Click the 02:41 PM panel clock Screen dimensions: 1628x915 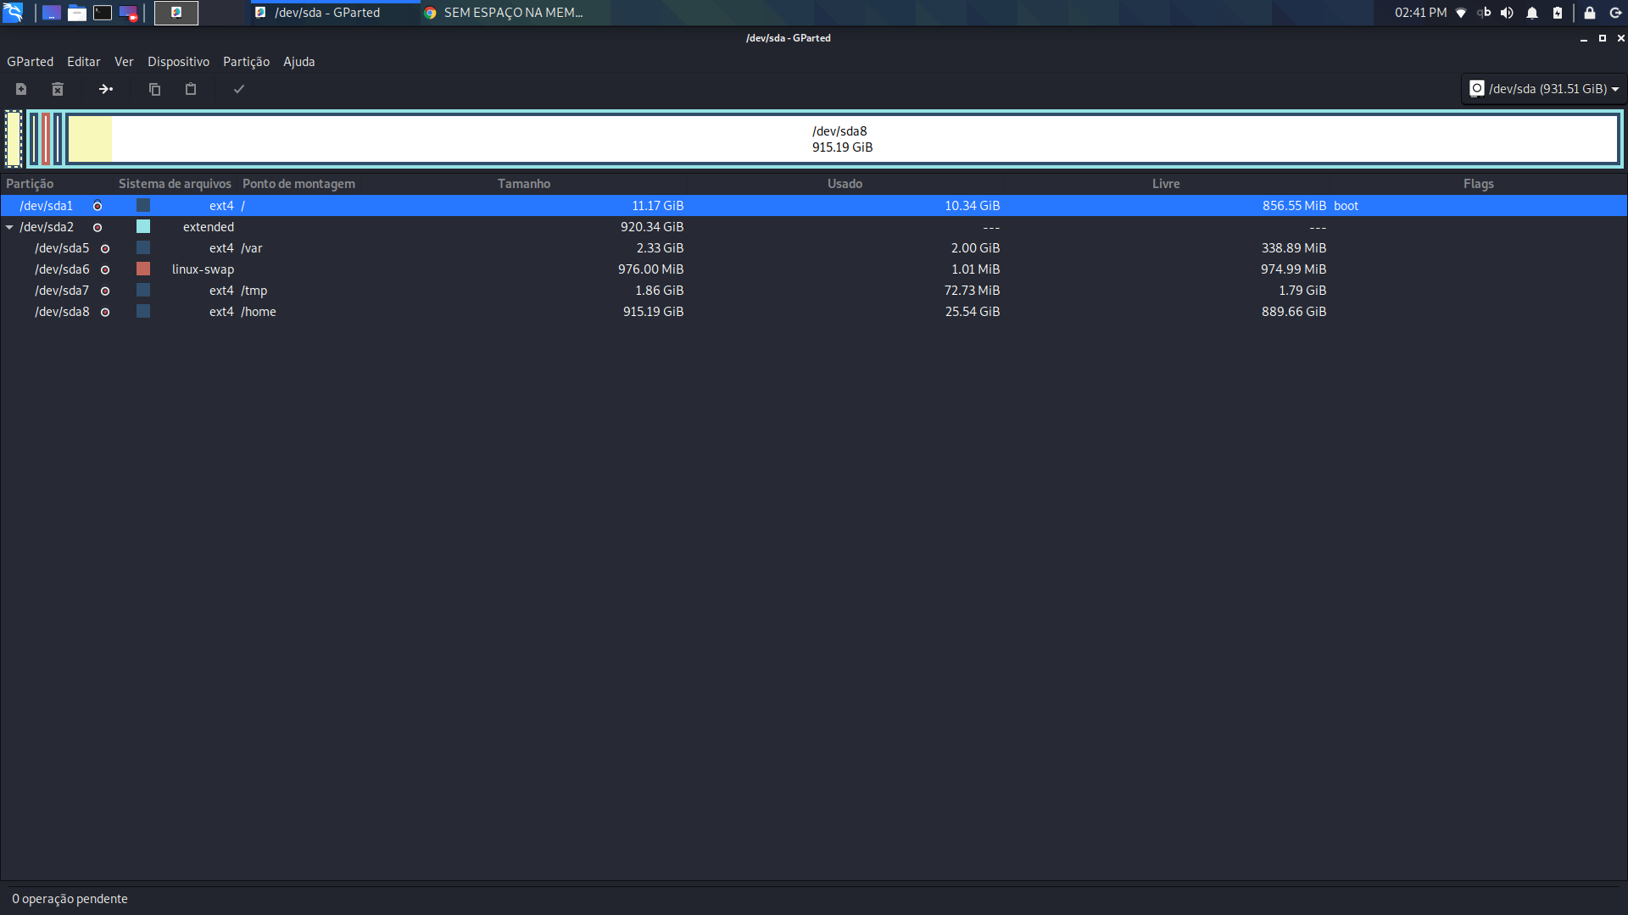pos(1421,13)
